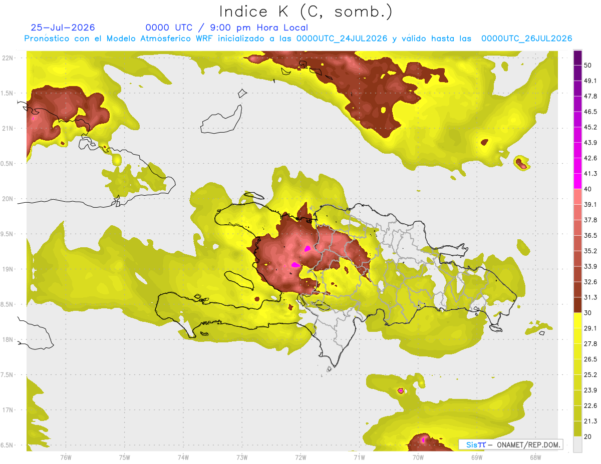Click the "69W" longitude label
The width and height of the screenshot is (601, 464).
click(x=477, y=457)
